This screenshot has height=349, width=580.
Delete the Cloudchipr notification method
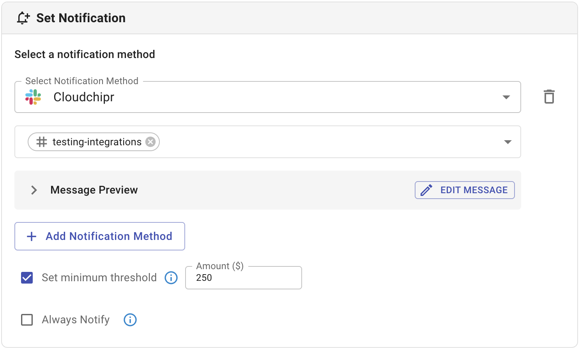[549, 97]
